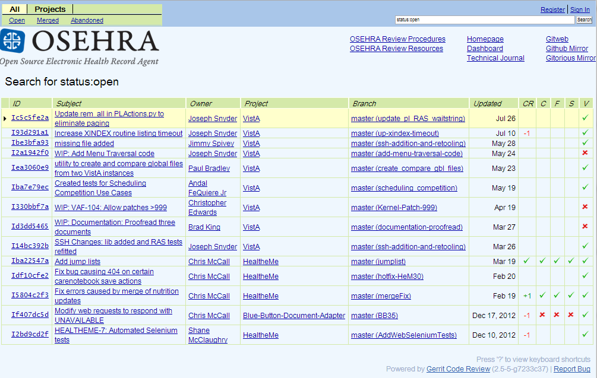Click the OSEHRA logo icon

(x=12, y=42)
